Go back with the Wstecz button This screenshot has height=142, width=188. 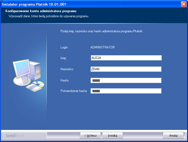(x=90, y=136)
